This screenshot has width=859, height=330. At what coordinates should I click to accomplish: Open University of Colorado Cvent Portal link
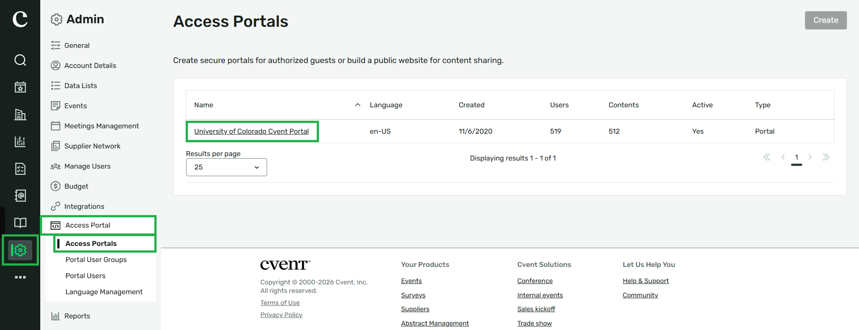coord(251,131)
